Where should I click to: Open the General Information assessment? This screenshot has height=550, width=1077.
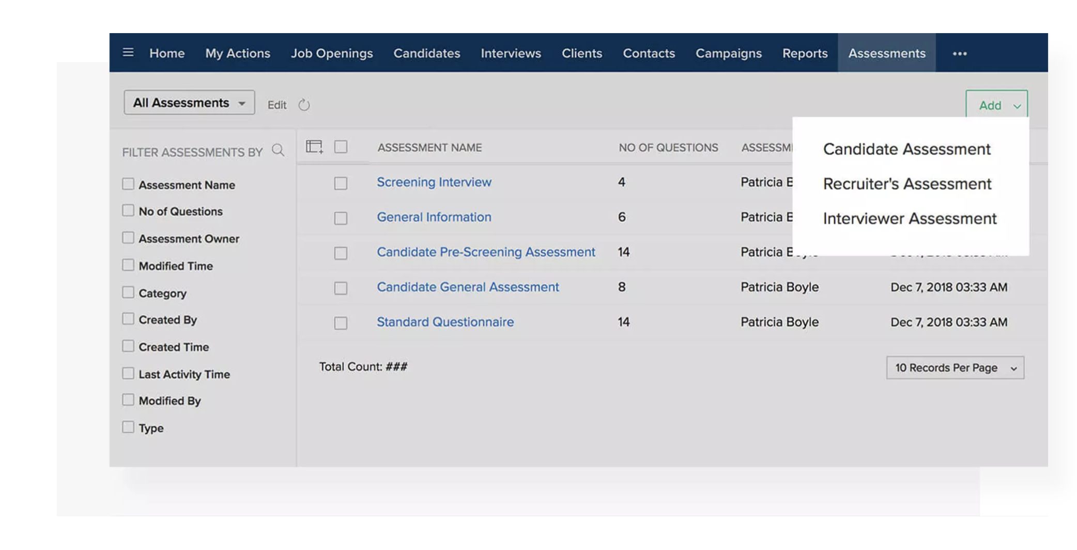[x=434, y=217]
